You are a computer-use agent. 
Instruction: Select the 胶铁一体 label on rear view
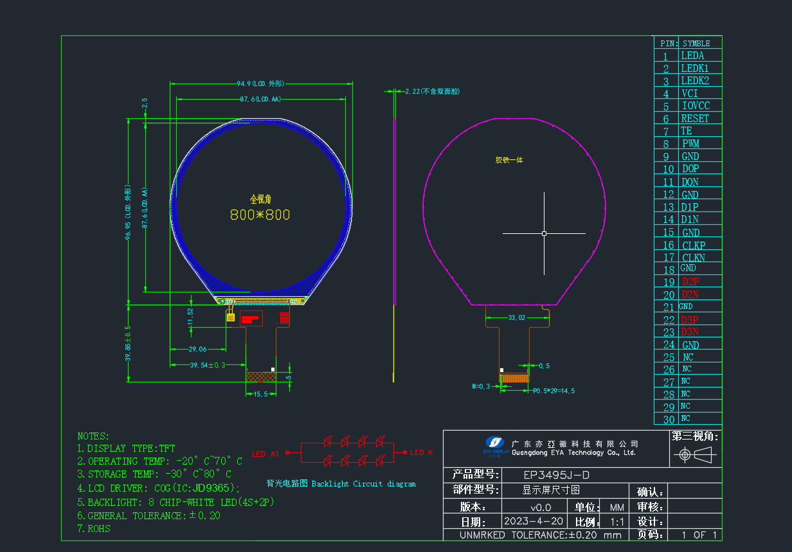pyautogui.click(x=509, y=160)
